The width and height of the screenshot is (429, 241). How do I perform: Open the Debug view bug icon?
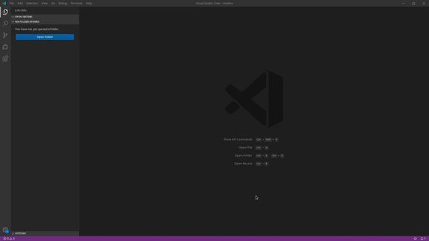point(5,47)
